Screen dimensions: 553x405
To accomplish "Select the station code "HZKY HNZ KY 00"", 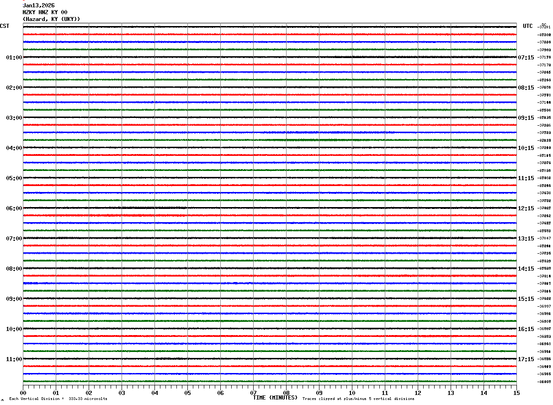I will click(45, 12).
